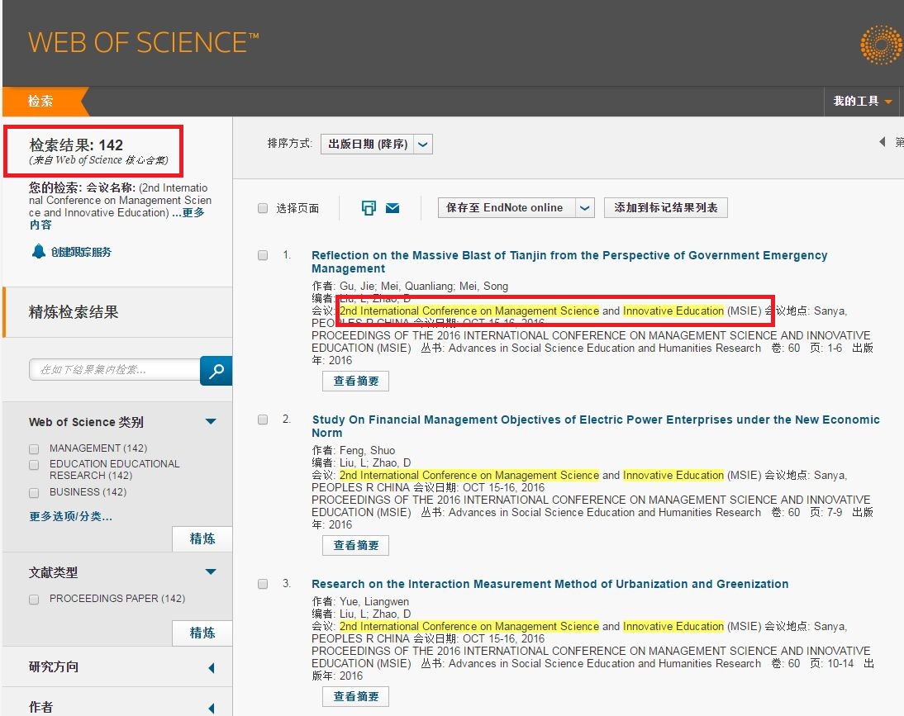Open the 我的工具 dropdown menu

click(x=863, y=102)
